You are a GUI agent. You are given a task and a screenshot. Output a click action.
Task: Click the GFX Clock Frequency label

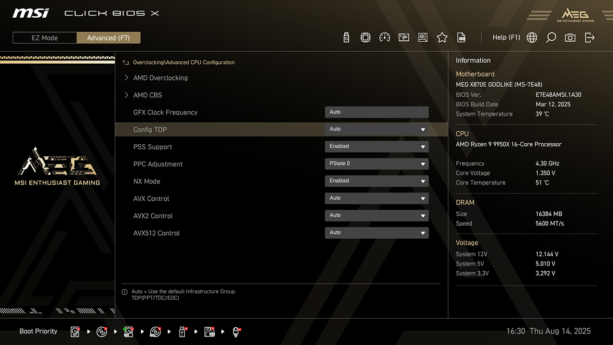click(165, 112)
